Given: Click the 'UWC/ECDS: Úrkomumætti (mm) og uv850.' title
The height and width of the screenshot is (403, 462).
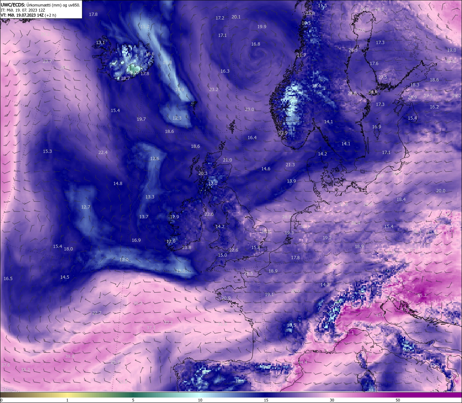Looking at the screenshot, I should click(x=40, y=5).
